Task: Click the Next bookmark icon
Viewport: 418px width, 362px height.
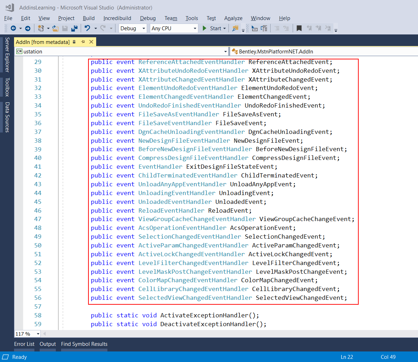Action: [319, 28]
